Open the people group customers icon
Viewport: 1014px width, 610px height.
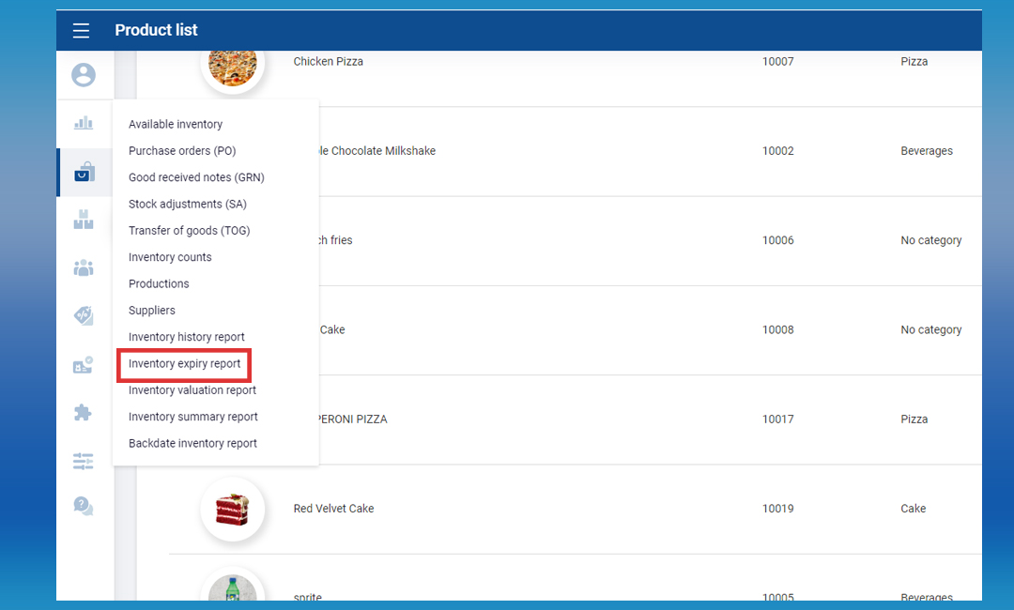point(84,268)
